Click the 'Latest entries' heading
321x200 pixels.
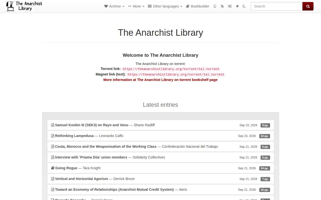(x=160, y=105)
